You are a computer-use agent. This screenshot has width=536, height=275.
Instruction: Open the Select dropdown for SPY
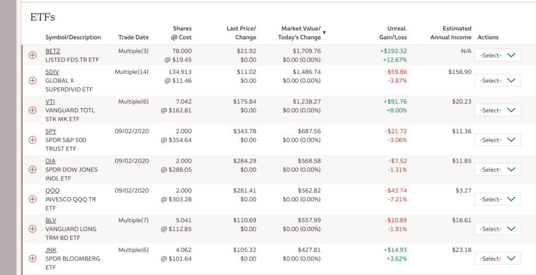tap(497, 140)
